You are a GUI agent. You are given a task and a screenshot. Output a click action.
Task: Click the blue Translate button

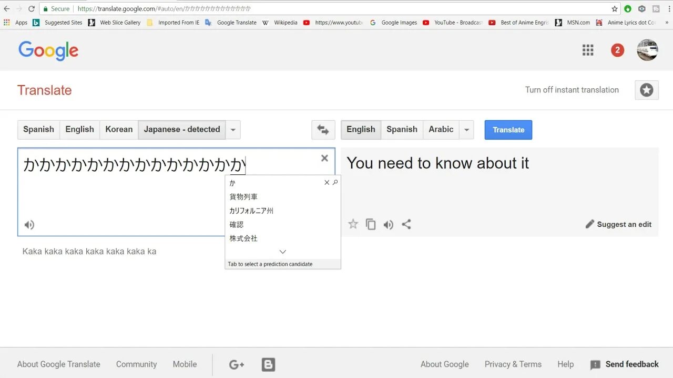508,130
